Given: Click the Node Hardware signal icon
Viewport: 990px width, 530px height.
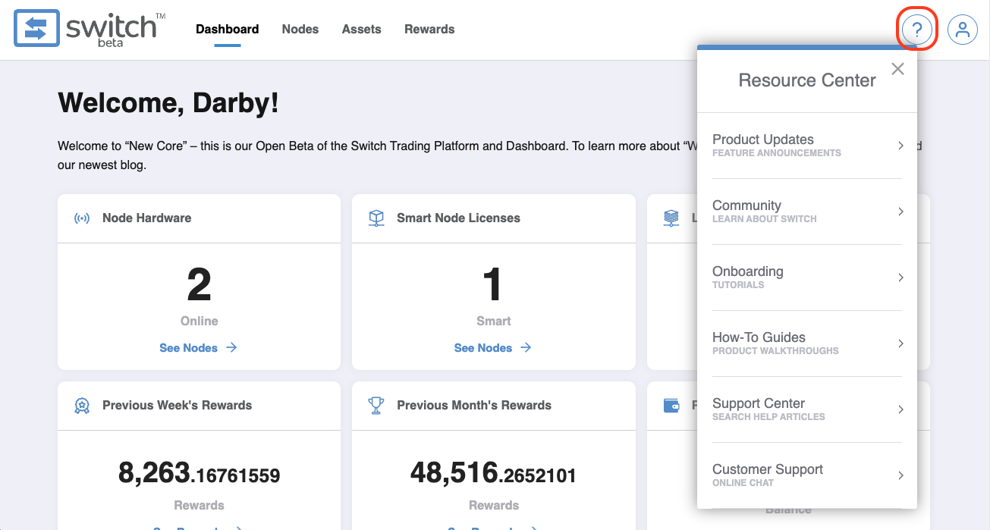Looking at the screenshot, I should tap(81, 218).
